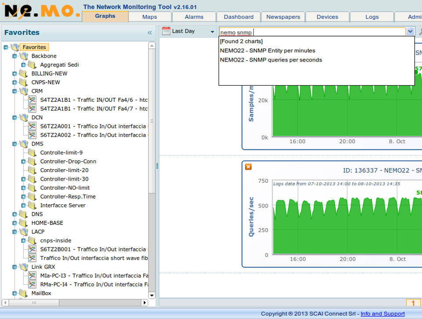The width and height of the screenshot is (422, 319).
Task: Click the BILLING-NEW folder icon
Action: click(x=23, y=73)
